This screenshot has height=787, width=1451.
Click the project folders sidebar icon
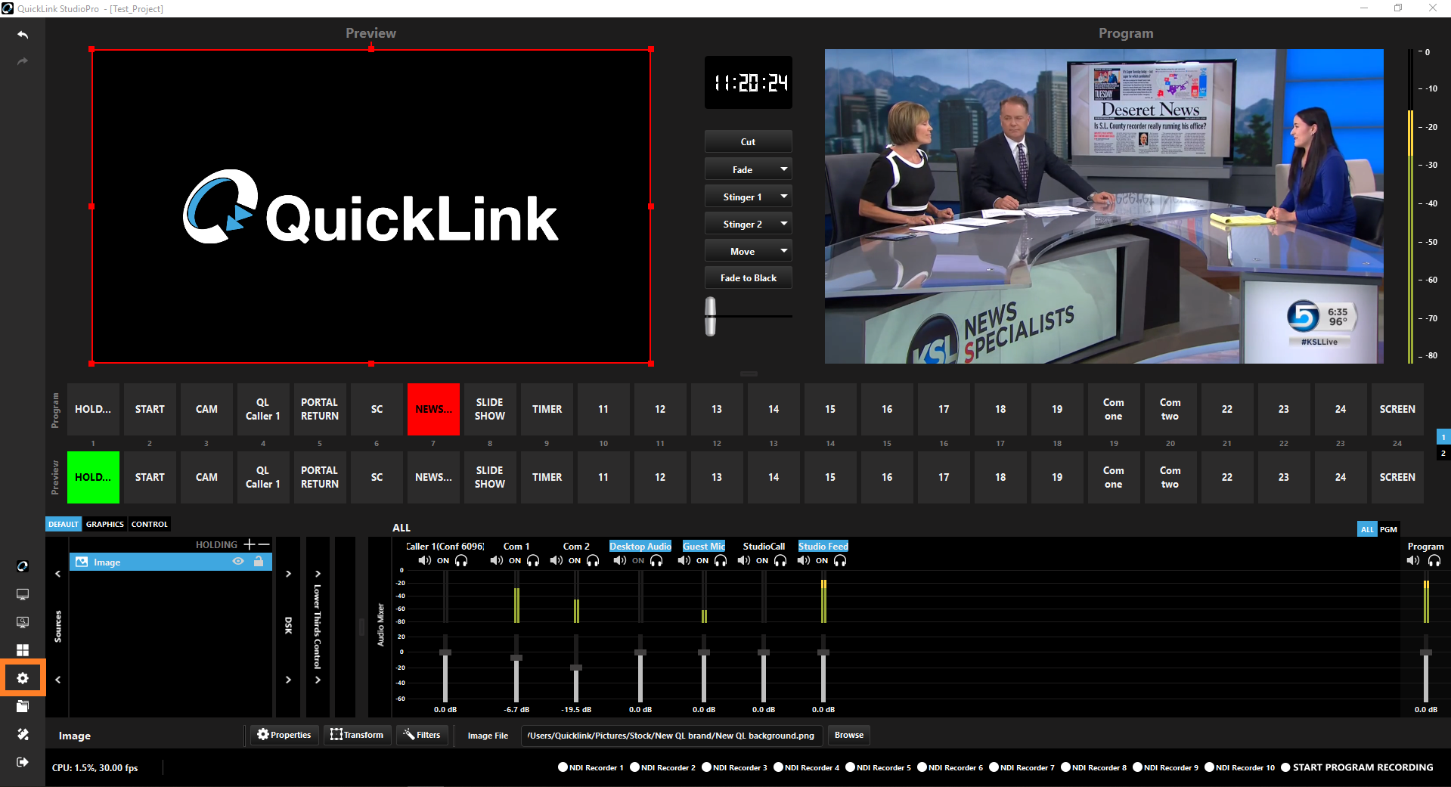pos(23,706)
